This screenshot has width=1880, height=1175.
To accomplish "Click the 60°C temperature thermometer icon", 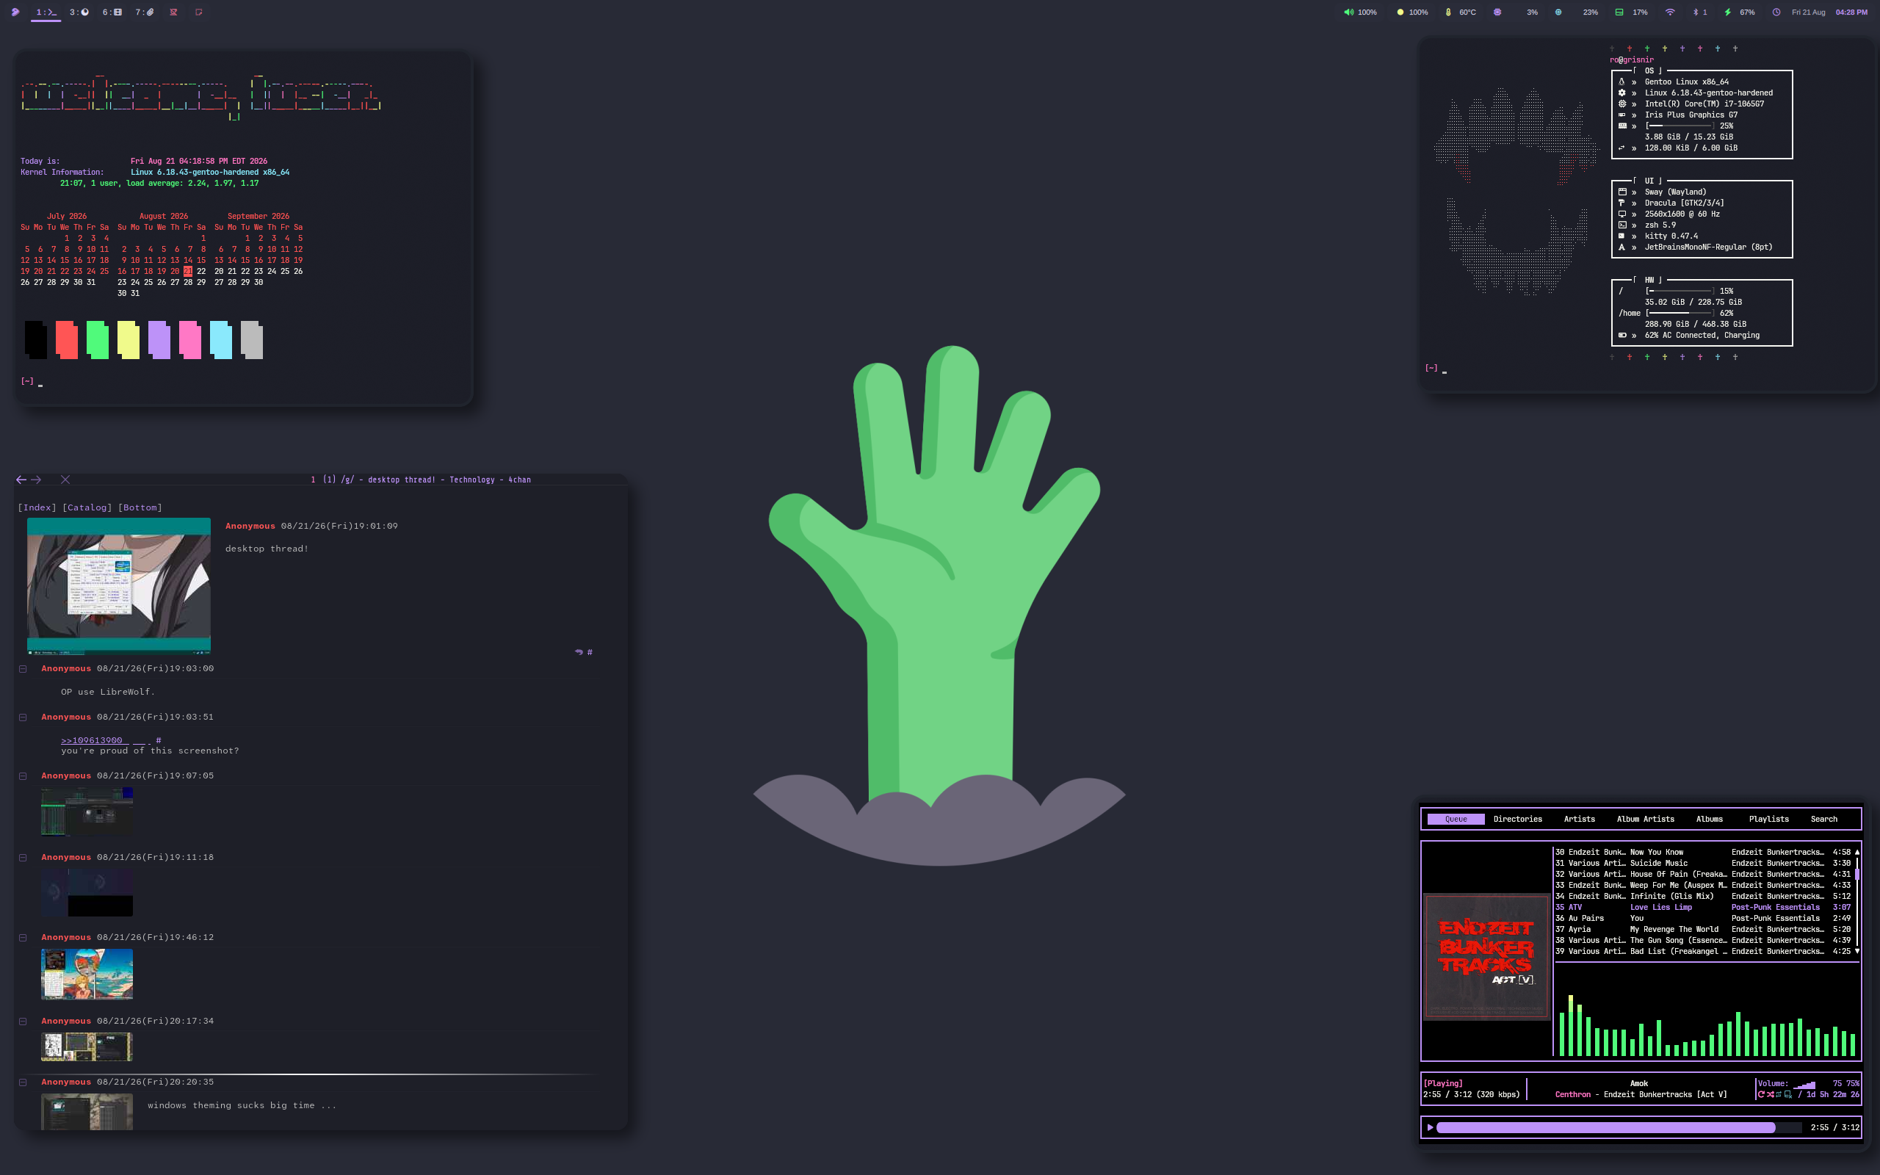I will [1448, 12].
